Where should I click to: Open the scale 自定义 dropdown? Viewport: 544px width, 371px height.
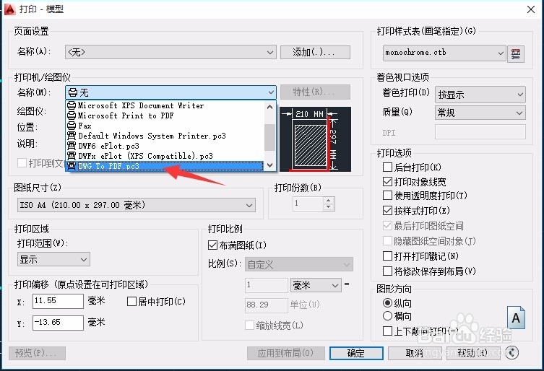299,265
